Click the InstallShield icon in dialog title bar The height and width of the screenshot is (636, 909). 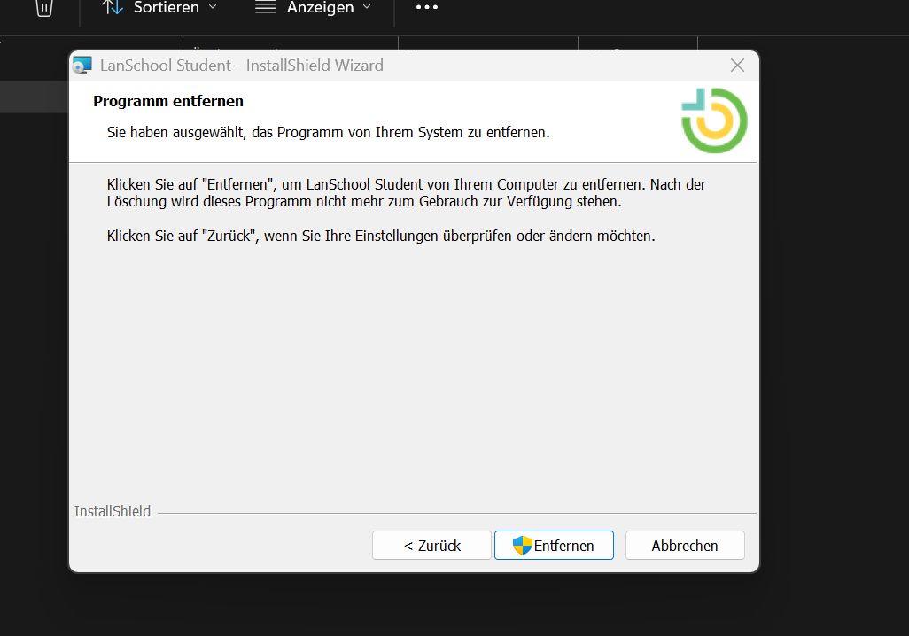tap(82, 65)
